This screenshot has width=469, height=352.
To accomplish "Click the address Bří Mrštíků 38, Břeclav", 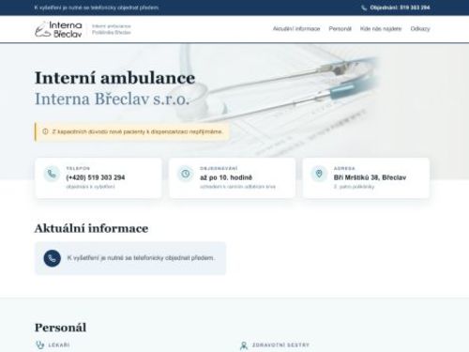I will 370,177.
